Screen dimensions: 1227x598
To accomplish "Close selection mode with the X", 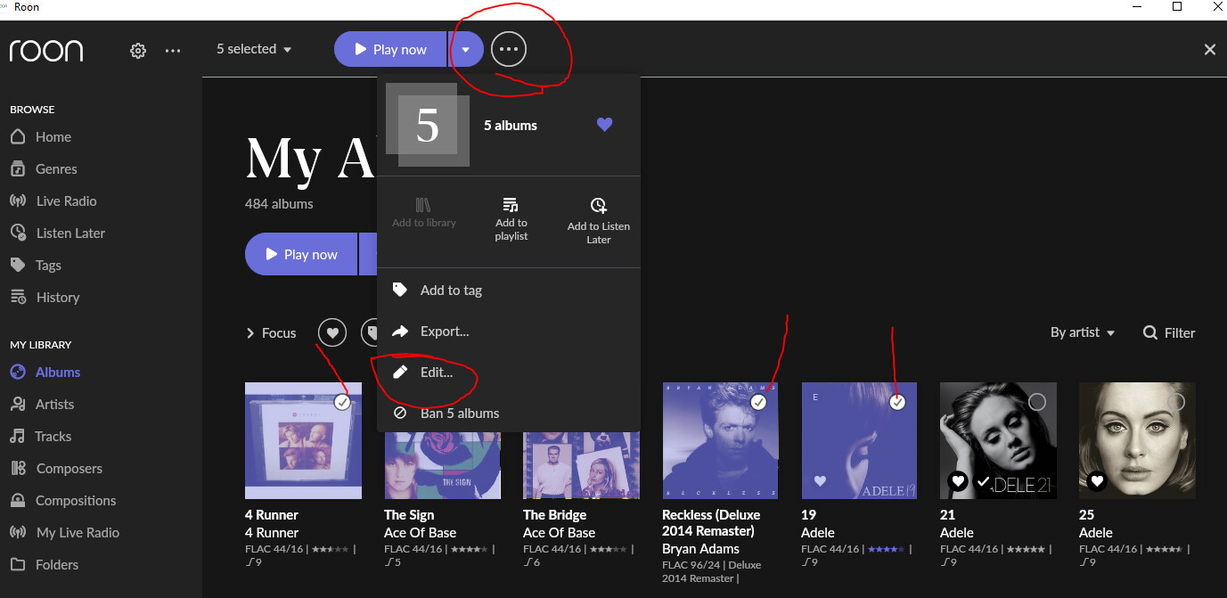I will [1210, 50].
